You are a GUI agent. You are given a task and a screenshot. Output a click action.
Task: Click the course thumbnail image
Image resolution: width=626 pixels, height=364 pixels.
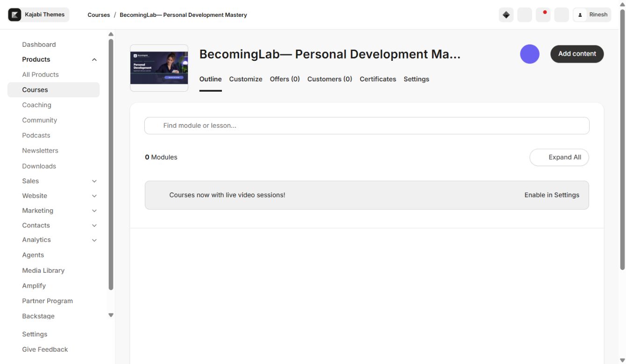[159, 68]
